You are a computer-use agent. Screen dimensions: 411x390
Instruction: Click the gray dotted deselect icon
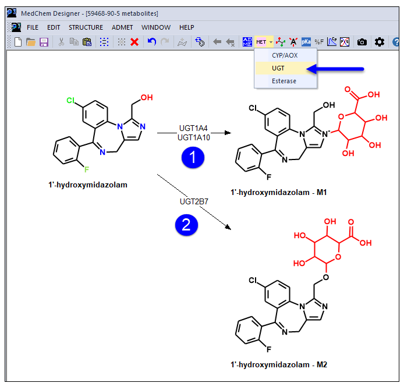122,42
